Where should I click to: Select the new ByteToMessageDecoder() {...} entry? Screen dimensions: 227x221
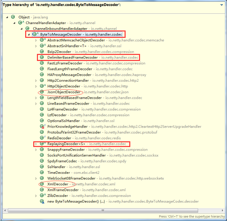tap(123, 201)
